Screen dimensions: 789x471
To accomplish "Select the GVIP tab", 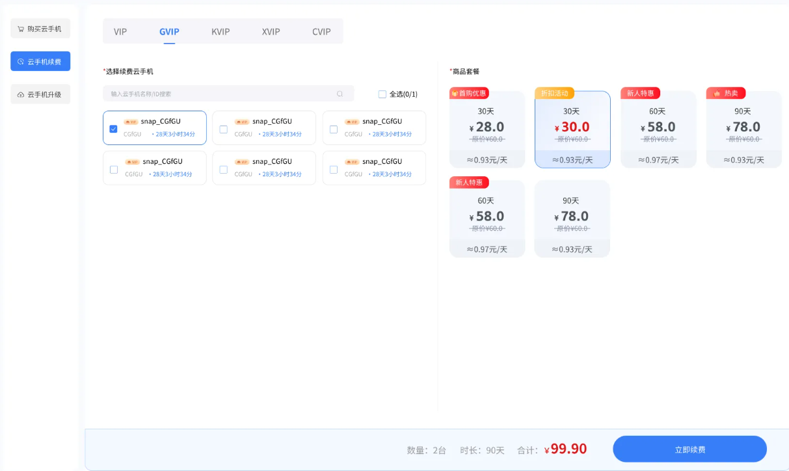I will (169, 31).
